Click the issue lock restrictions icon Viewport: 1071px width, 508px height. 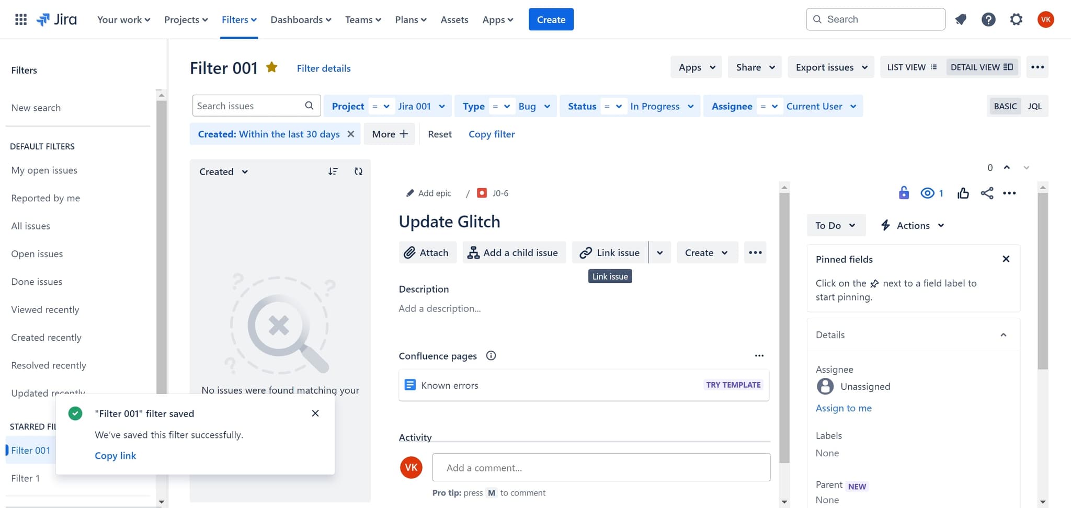(x=904, y=193)
